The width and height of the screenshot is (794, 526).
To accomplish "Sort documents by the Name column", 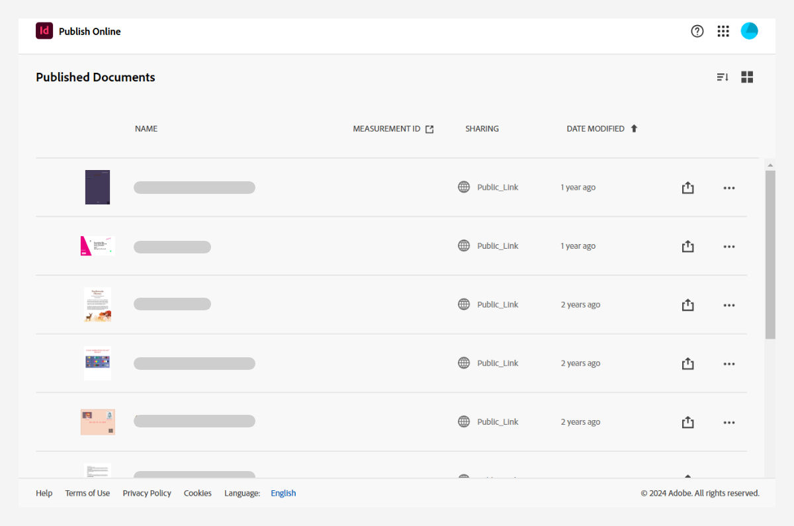I will 146,128.
